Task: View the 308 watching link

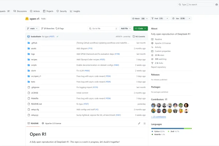Action: [x=159, y=59]
